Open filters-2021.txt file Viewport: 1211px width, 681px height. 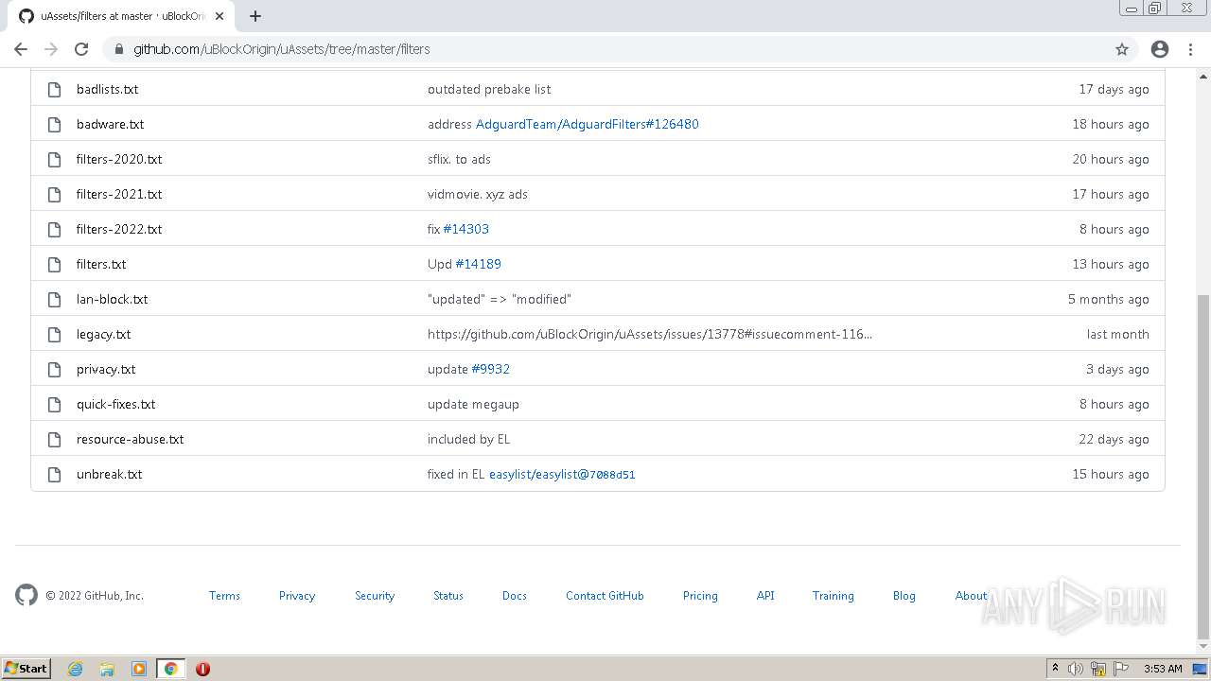tap(119, 194)
